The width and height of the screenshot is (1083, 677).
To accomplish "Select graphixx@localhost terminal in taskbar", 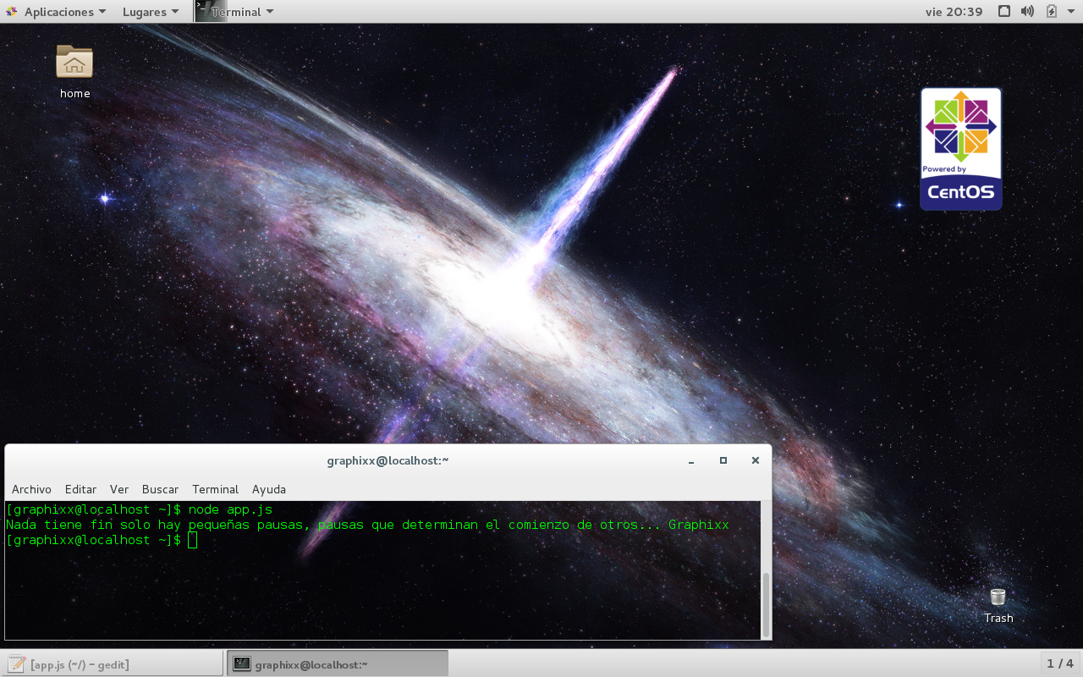I will coord(337,664).
